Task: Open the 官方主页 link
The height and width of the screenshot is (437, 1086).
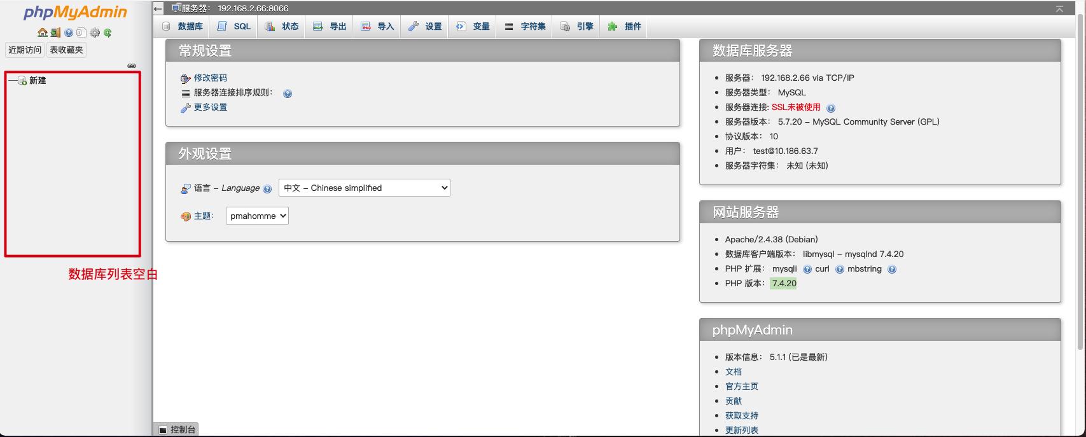Action: tap(742, 386)
